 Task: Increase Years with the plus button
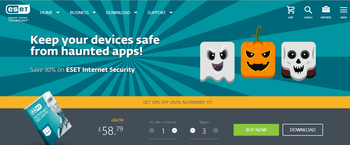coord(215,130)
